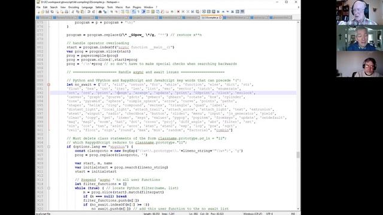
Task: Click the Redo toolbar icon
Action: click(x=93, y=12)
